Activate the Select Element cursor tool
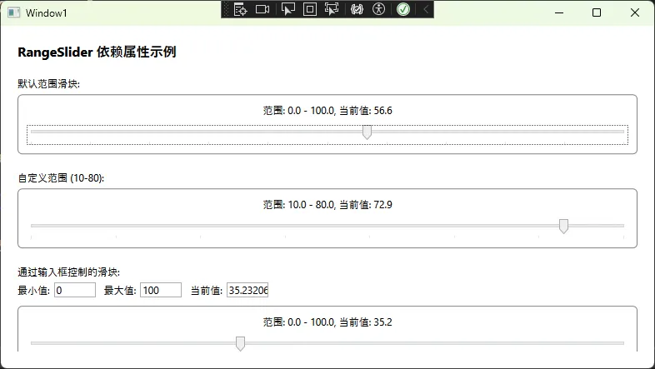Viewport: 655px width, 369px height. tap(288, 9)
